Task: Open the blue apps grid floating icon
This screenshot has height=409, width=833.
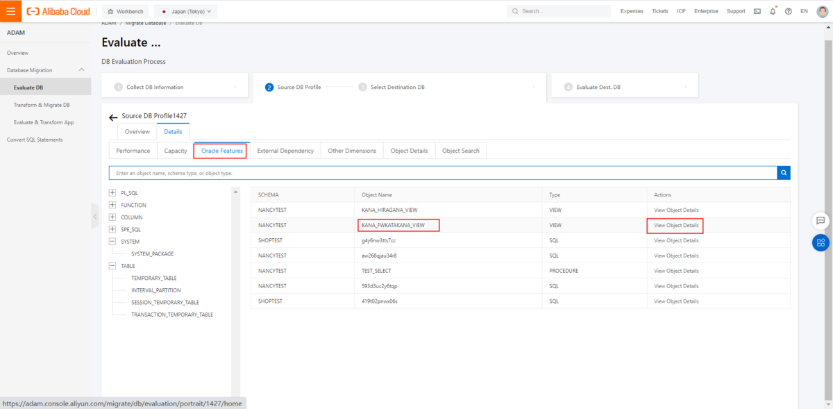Action: pos(821,242)
